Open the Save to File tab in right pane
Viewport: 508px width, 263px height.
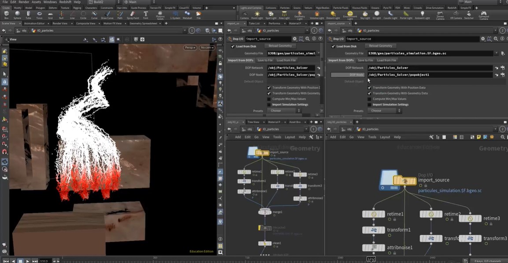(x=365, y=60)
